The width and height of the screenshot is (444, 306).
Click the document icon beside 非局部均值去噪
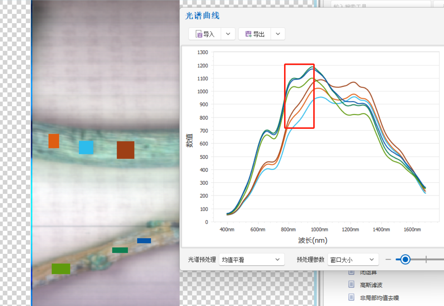pyautogui.click(x=352, y=297)
